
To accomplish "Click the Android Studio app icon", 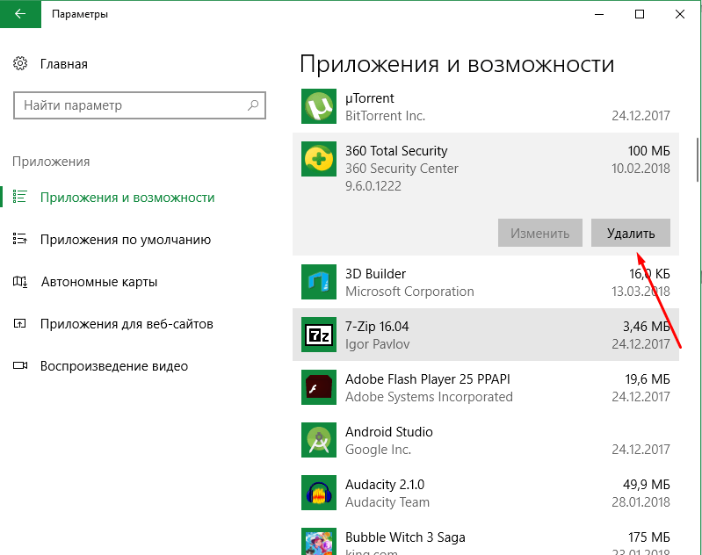I will click(319, 440).
